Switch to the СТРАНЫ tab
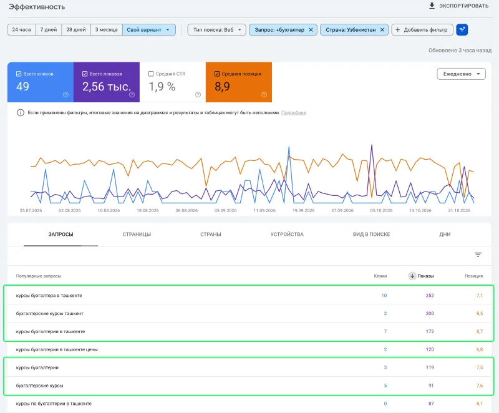 point(211,234)
